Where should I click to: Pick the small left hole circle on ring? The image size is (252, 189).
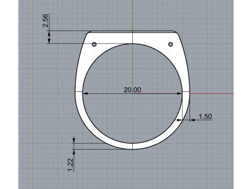click(x=94, y=44)
